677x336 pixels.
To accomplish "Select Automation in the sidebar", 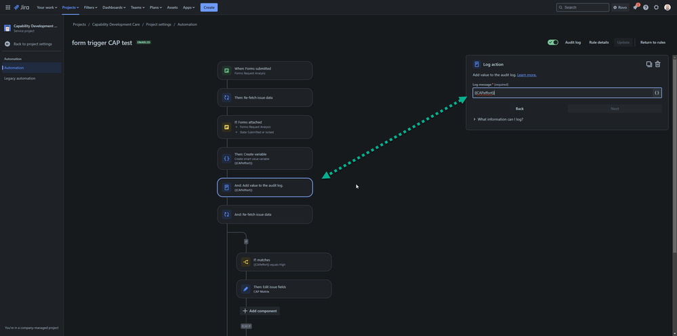I will coord(32,68).
